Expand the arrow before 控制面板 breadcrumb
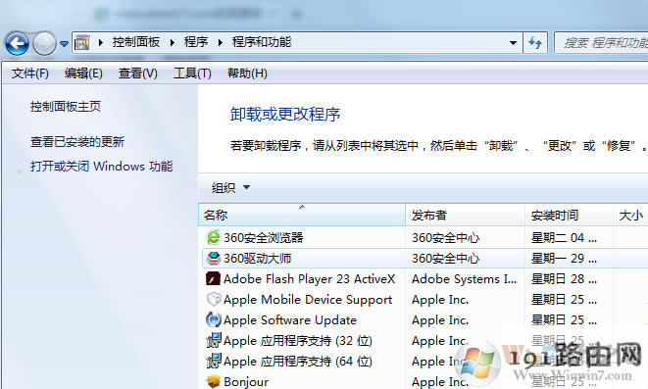648x389 pixels. click(100, 42)
